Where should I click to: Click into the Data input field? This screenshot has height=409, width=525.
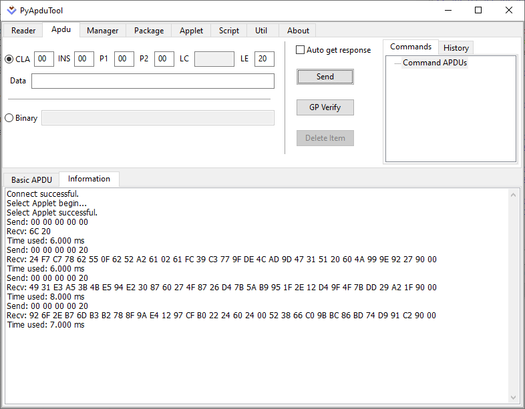pyautogui.click(x=152, y=81)
